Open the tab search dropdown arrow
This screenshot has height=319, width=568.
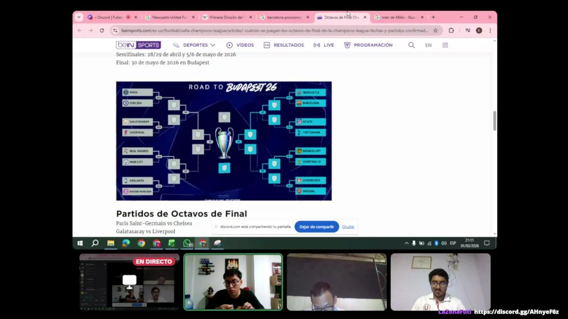79,17
